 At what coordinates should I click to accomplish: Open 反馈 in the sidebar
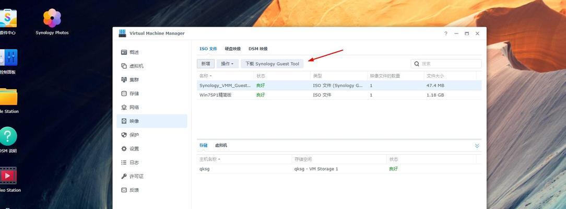(152, 190)
